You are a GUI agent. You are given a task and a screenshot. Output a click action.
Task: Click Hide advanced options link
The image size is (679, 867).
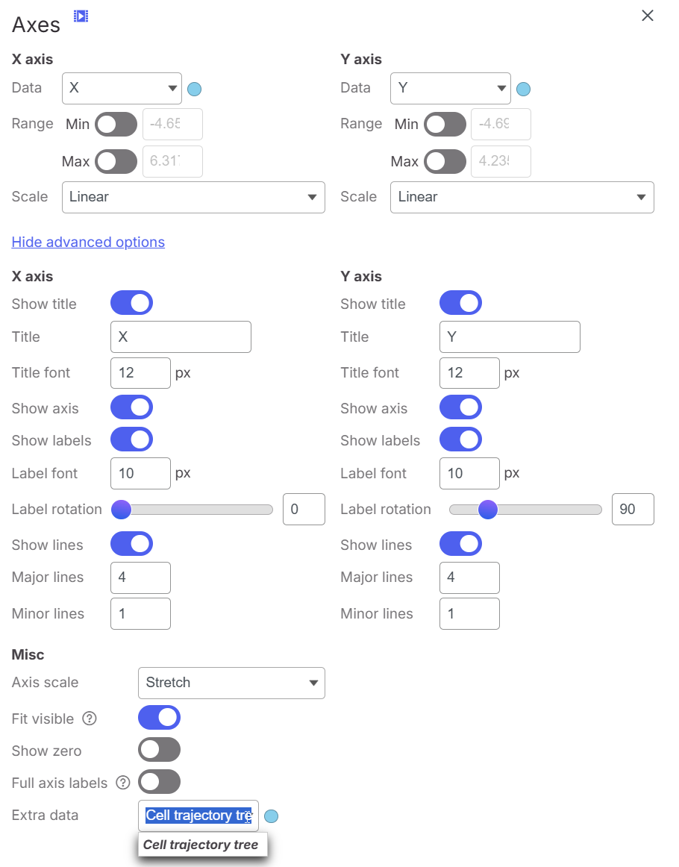click(89, 242)
